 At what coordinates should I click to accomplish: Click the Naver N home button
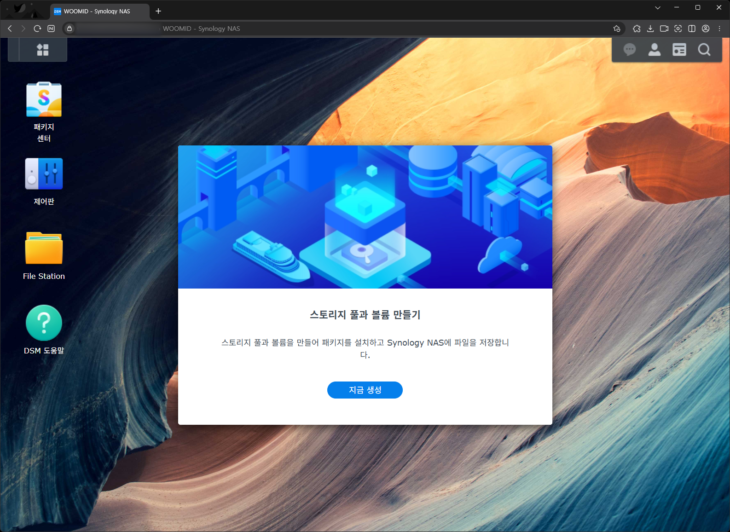coord(51,29)
